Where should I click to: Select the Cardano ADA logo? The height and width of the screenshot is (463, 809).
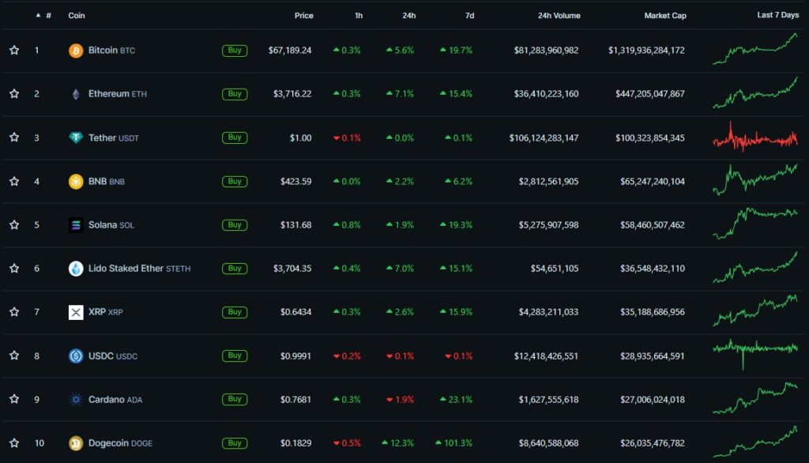tap(76, 399)
